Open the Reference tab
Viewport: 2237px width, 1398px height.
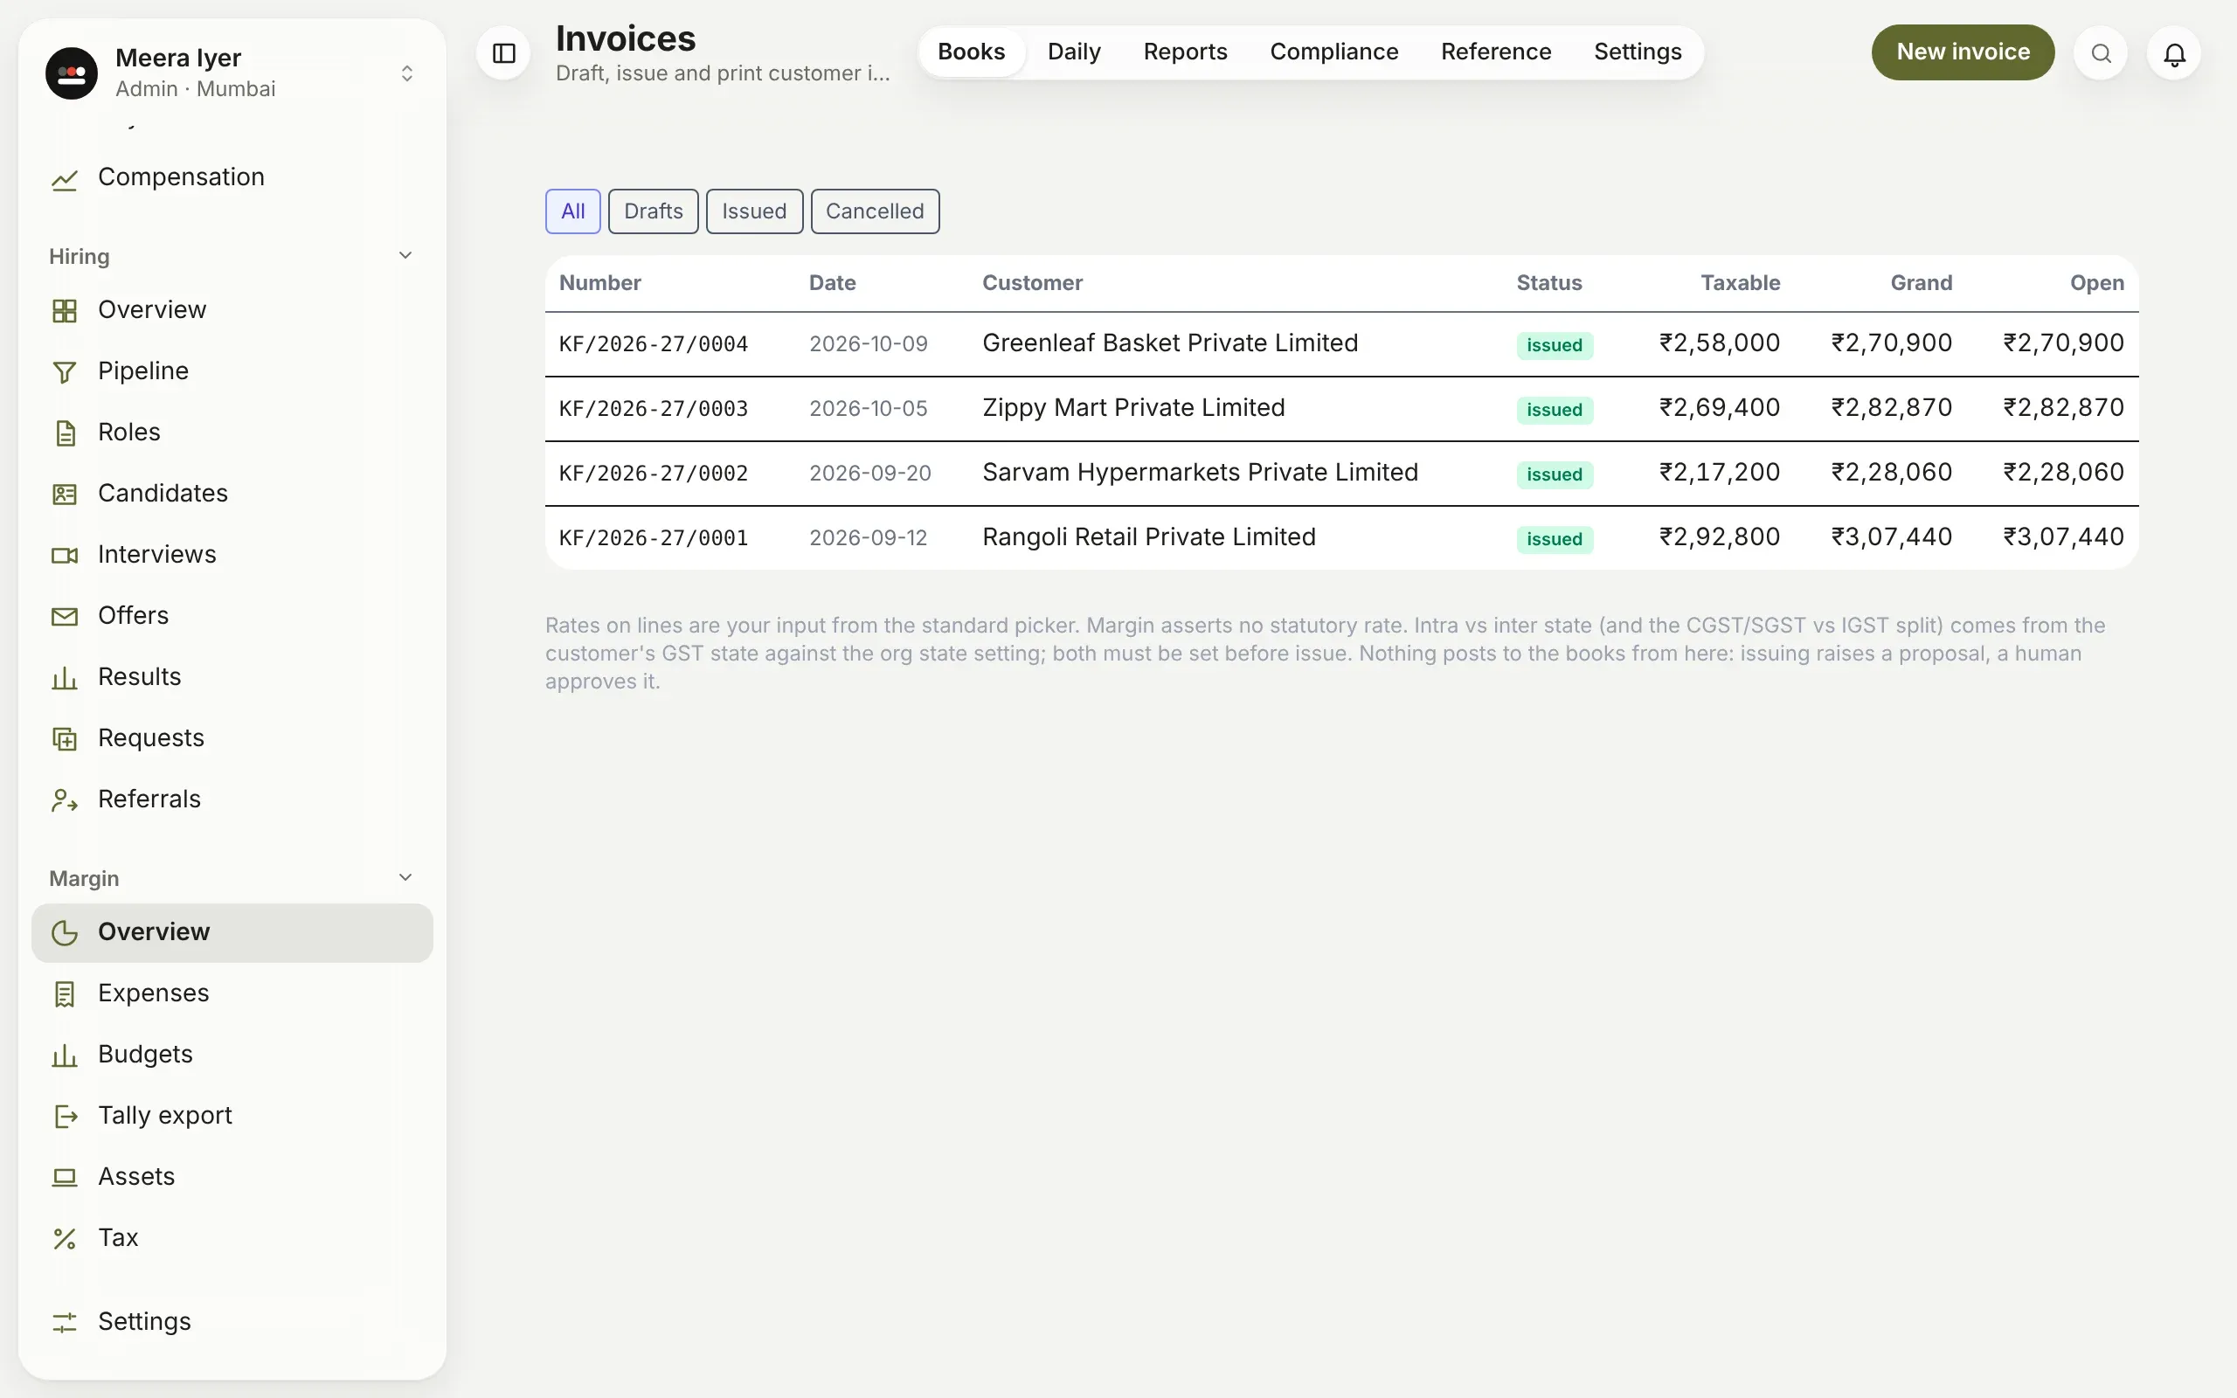pos(1496,52)
